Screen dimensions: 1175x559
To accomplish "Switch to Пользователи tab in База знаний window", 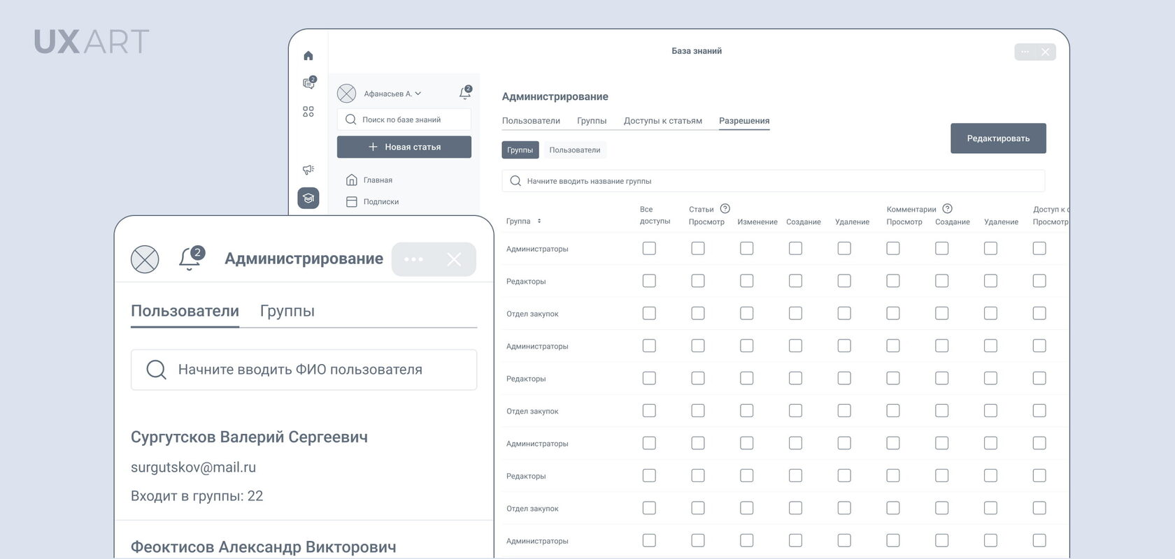I will click(531, 121).
